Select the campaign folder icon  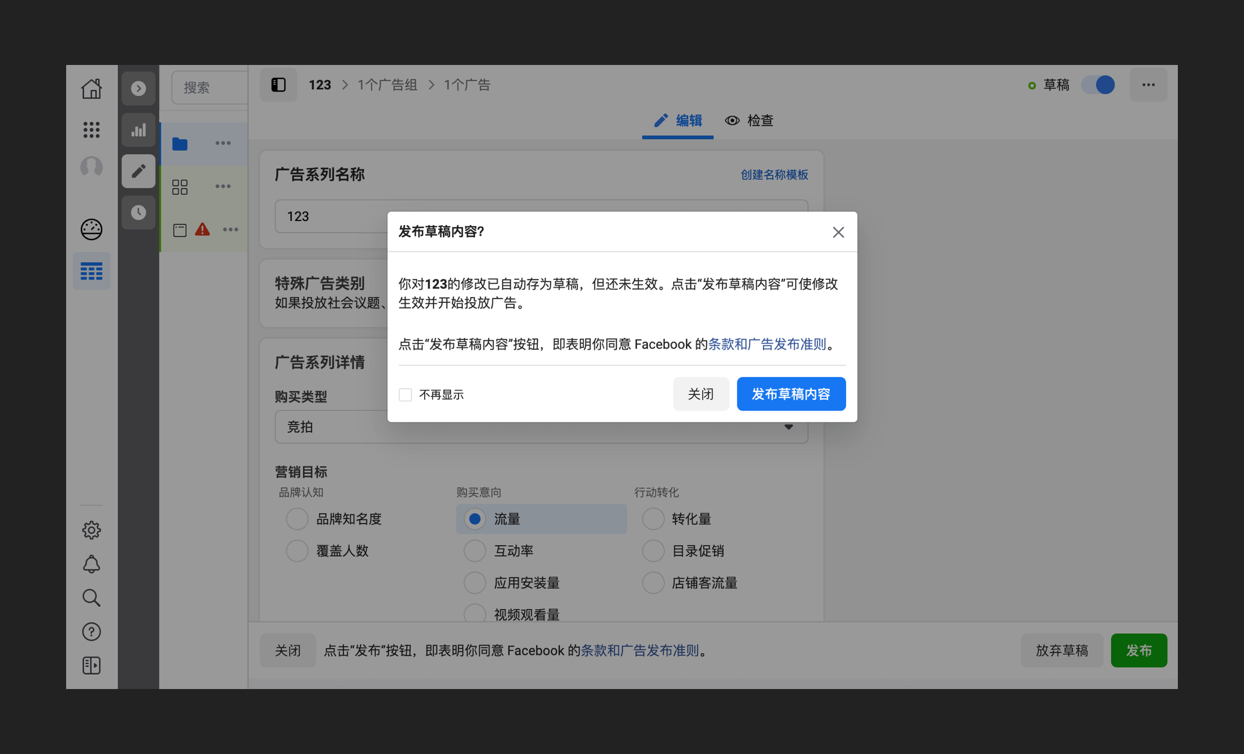pos(180,143)
